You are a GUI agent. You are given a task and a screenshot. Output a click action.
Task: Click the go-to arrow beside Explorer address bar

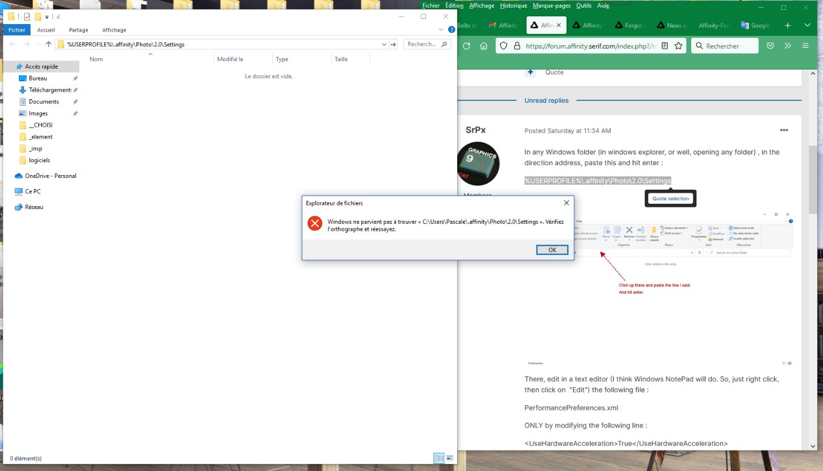tap(394, 44)
